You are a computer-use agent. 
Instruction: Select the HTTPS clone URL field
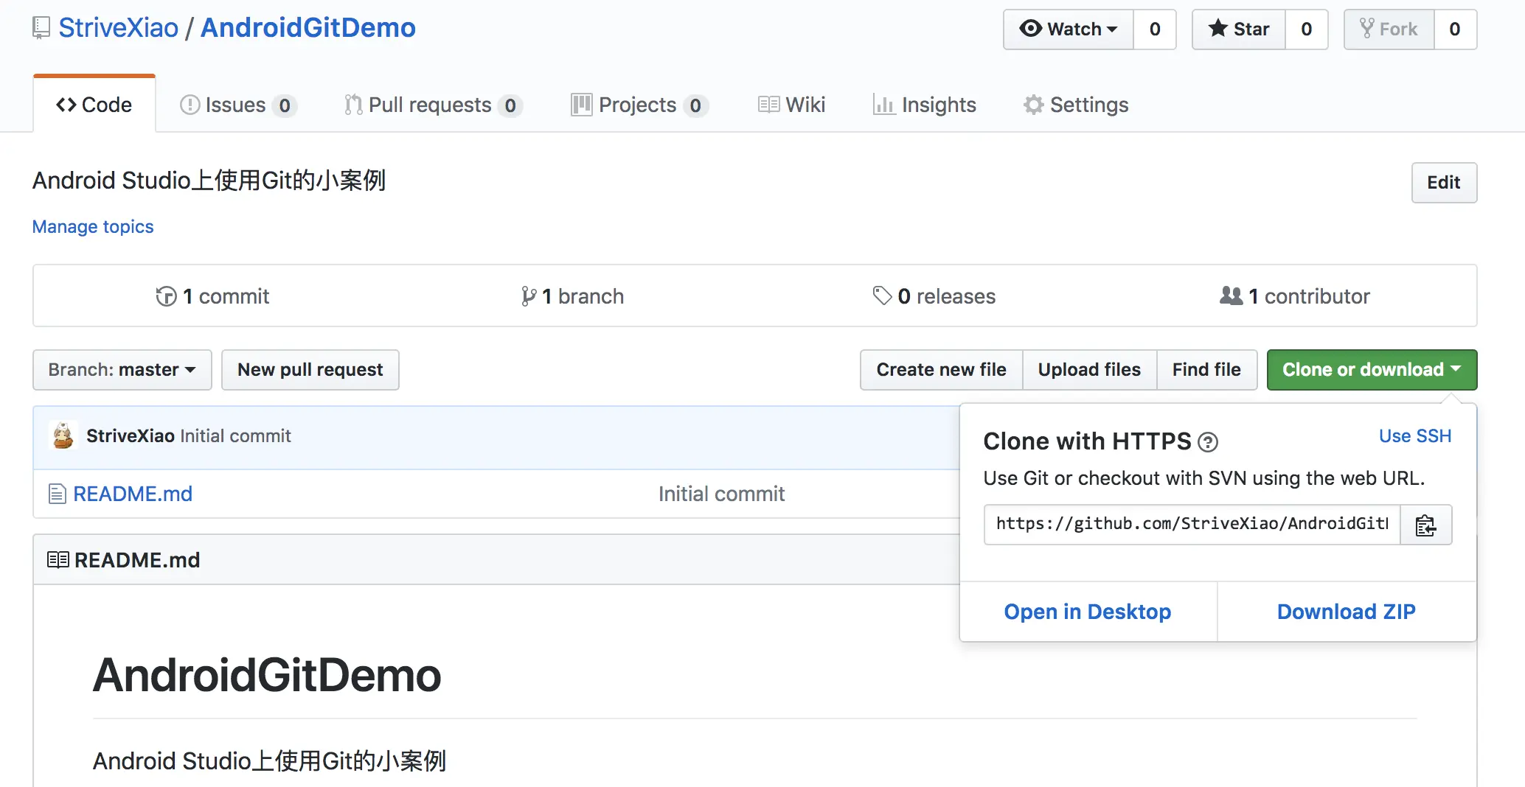pyautogui.click(x=1192, y=524)
